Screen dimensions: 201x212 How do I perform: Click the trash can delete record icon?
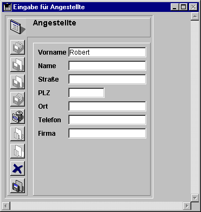[17, 116]
